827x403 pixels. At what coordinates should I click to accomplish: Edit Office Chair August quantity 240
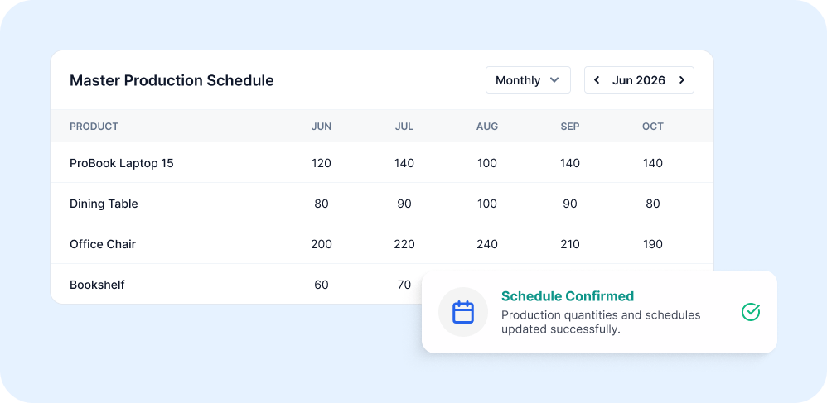point(486,244)
